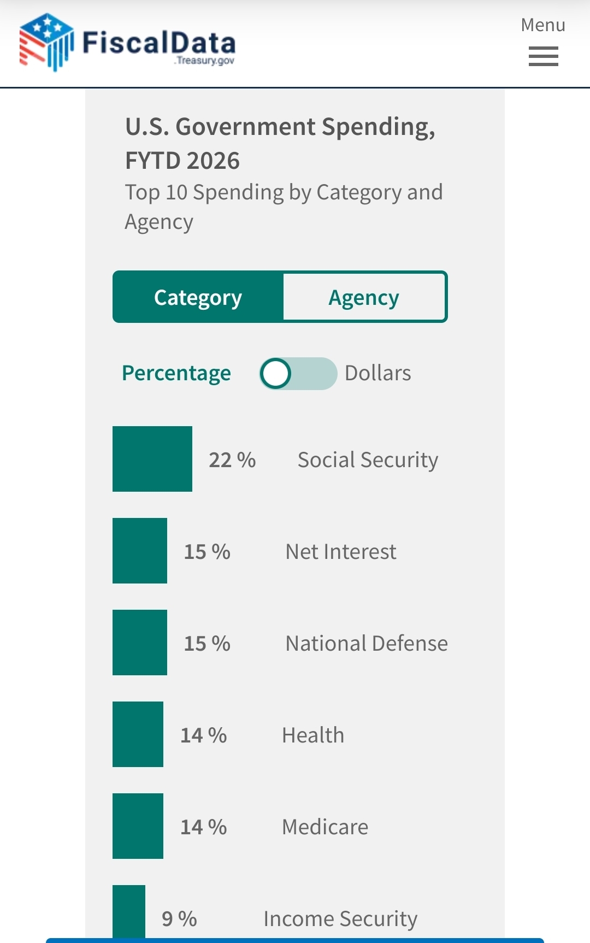Click the Menu label
Screen dimensions: 590x943
pyautogui.click(x=542, y=25)
